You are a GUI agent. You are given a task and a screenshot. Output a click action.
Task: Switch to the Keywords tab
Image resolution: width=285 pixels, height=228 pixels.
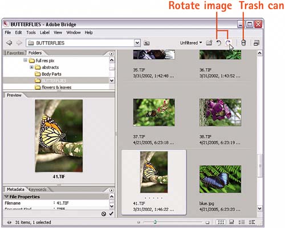coord(38,189)
